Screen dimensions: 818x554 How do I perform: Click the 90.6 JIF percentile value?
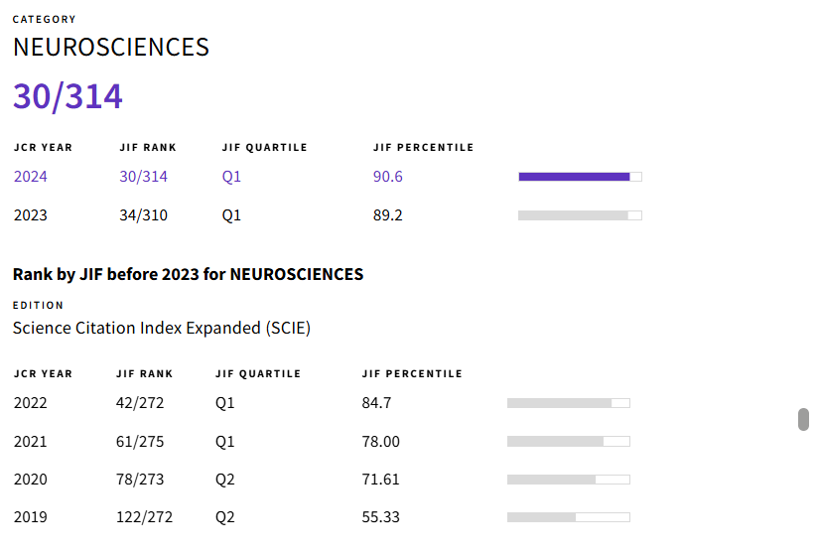pos(387,177)
